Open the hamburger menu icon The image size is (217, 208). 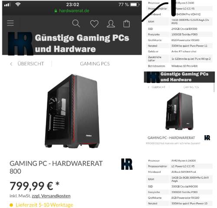point(10,23)
